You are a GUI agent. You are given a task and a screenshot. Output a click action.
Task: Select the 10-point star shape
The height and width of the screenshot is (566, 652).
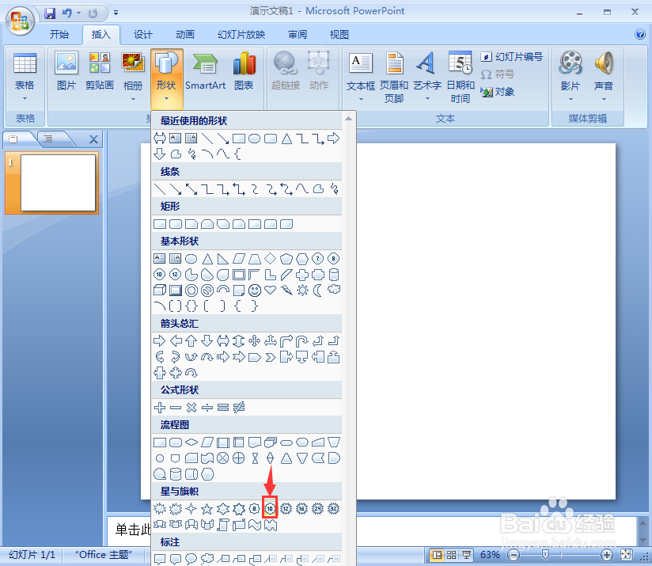click(x=271, y=508)
